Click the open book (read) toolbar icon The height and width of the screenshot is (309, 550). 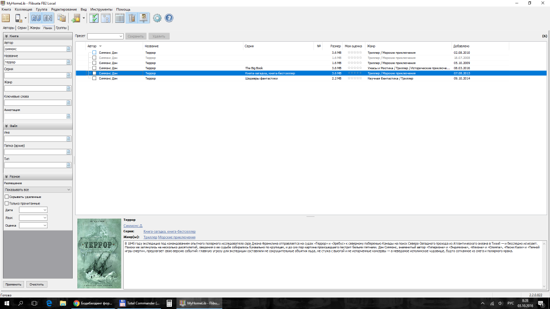coord(6,18)
